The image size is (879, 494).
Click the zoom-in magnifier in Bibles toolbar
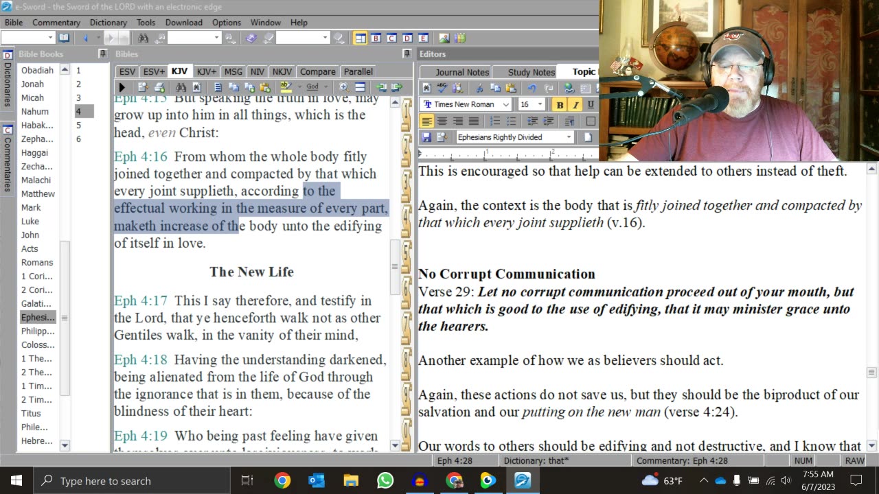pyautogui.click(x=343, y=87)
